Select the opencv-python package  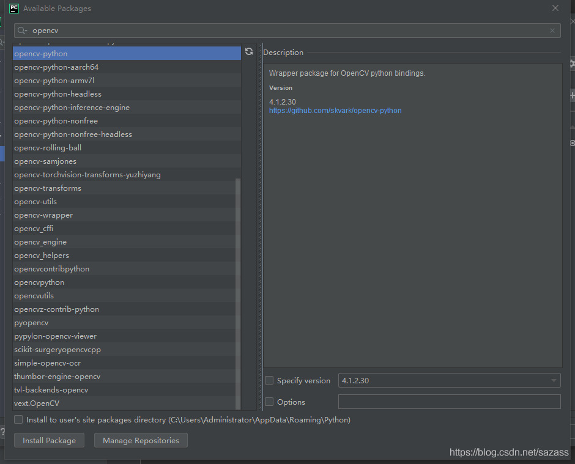pos(127,54)
